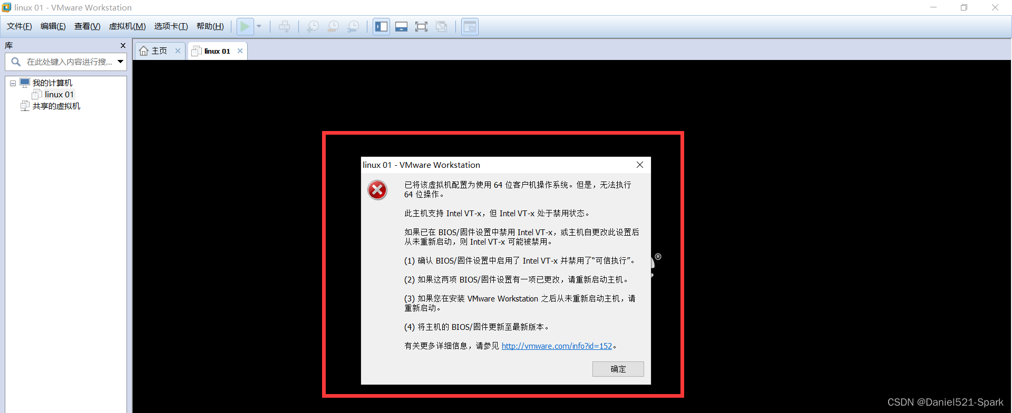The height and width of the screenshot is (413, 1012).
Task: Open the 帮助(H) menu
Action: (210, 26)
